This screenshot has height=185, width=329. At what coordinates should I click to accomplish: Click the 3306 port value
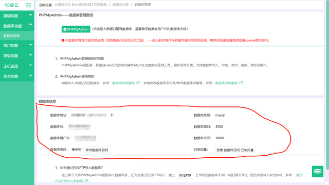[x=219, y=126]
